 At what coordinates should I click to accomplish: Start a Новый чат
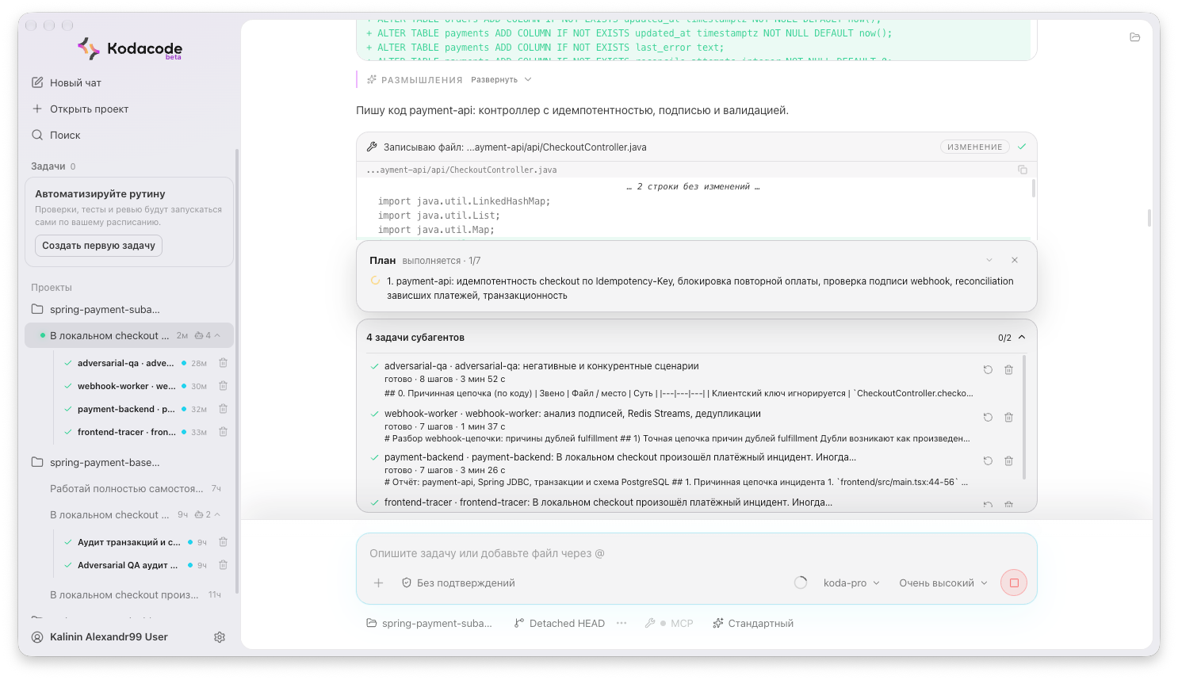click(67, 82)
